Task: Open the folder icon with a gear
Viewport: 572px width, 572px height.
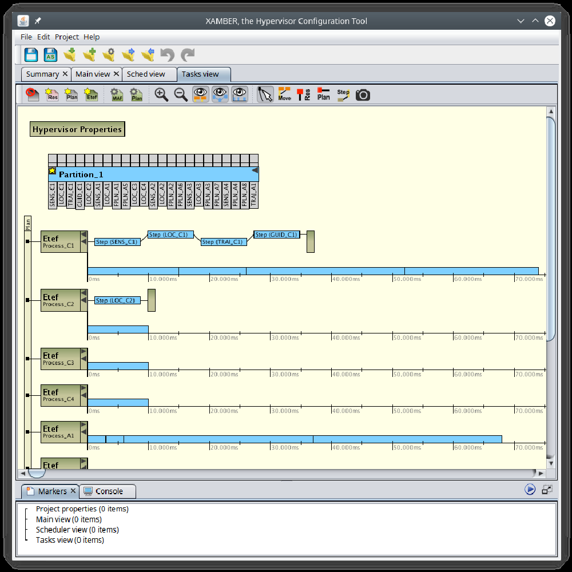Action: 109,55
